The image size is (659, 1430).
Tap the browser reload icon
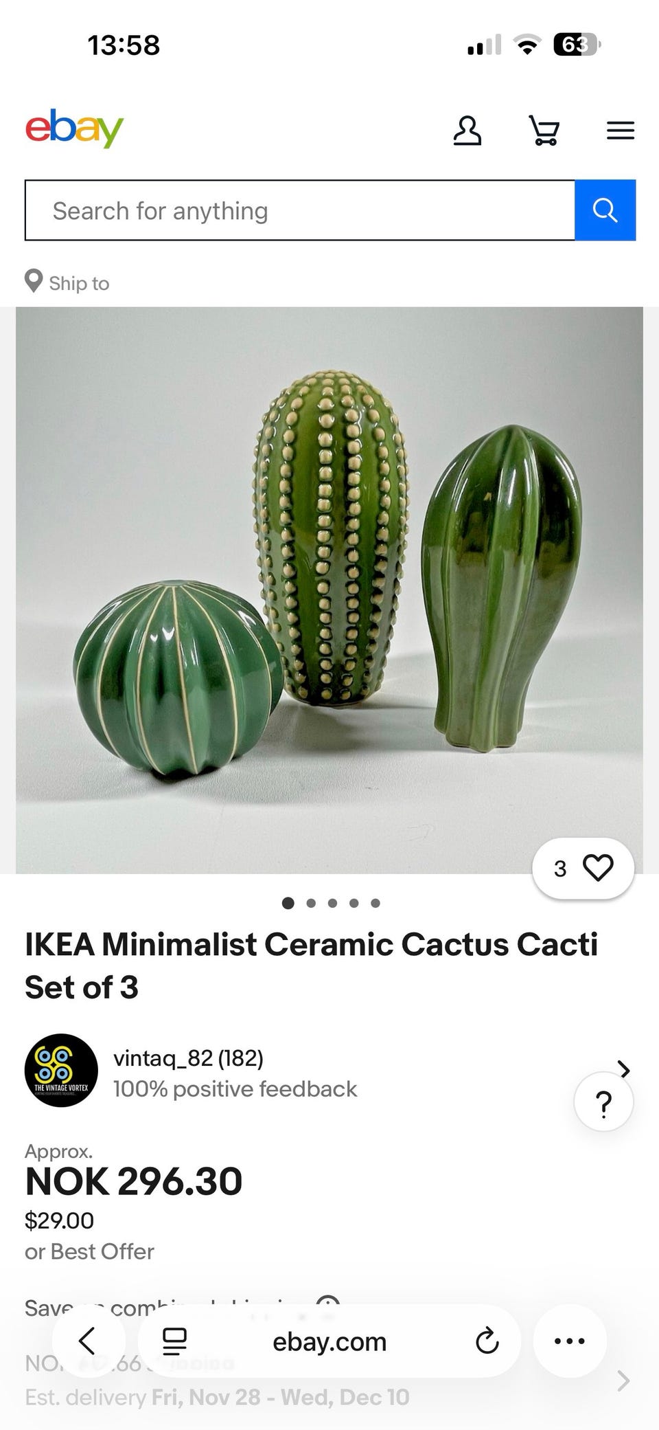(487, 1341)
